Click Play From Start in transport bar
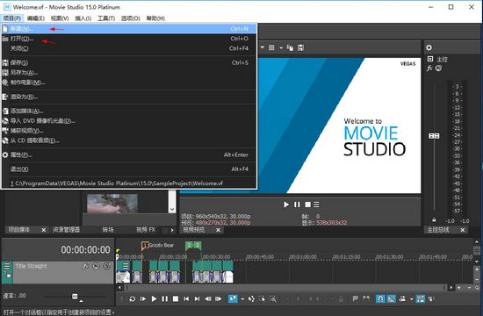Screen dimensions: 483x316 (143, 298)
